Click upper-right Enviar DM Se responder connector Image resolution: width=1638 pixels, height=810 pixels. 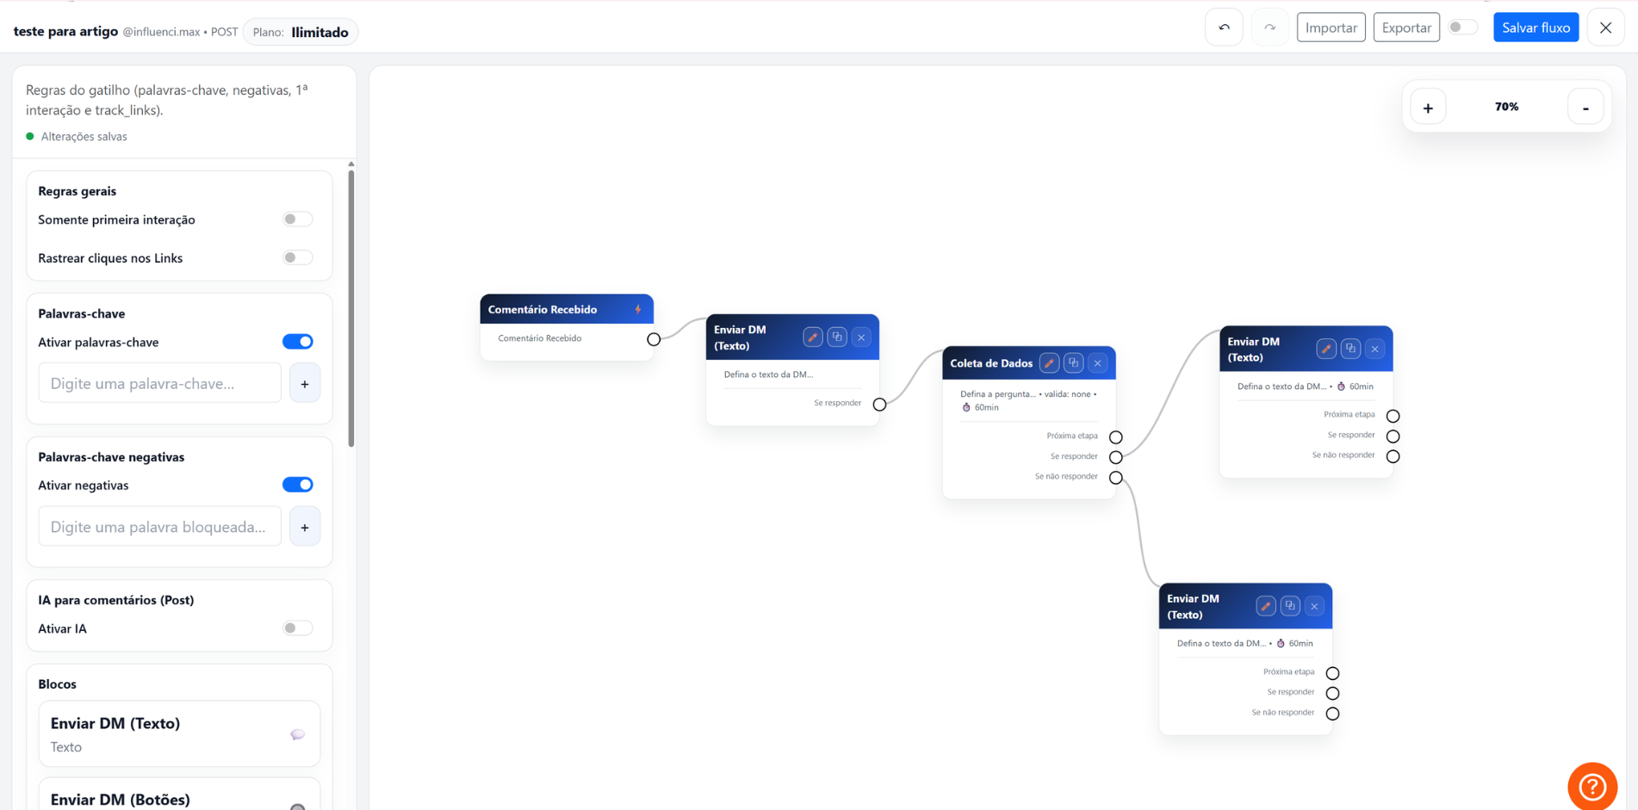pyautogui.click(x=1393, y=436)
